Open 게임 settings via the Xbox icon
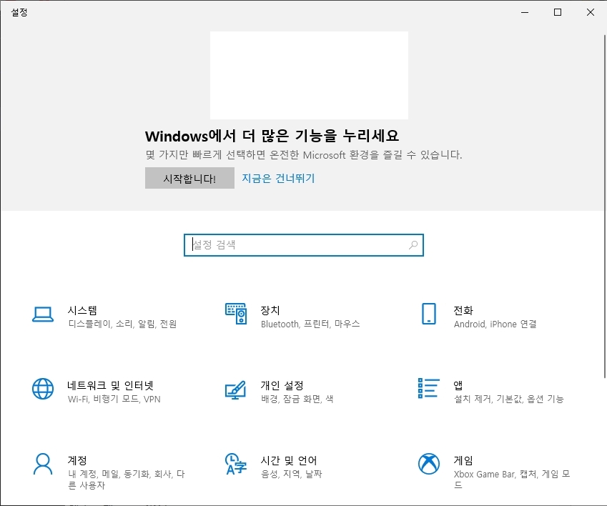 (428, 464)
